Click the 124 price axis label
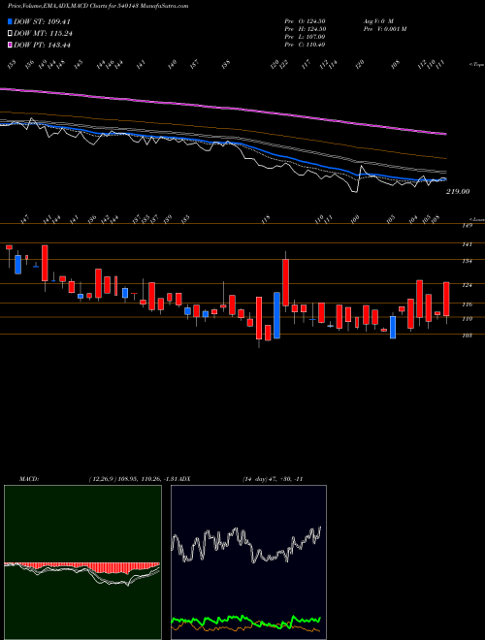The height and width of the screenshot is (640, 485). pyautogui.click(x=467, y=285)
